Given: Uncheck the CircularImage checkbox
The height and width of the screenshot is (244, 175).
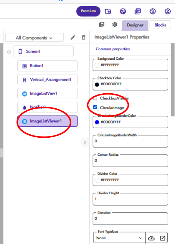Looking at the screenshot, I should coord(95,107).
